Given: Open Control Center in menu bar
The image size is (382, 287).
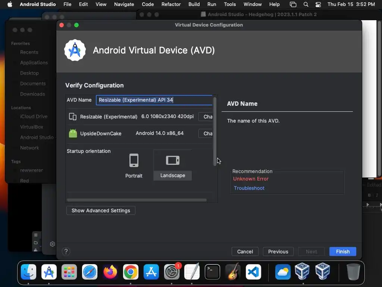Looking at the screenshot, I should (x=318, y=4).
